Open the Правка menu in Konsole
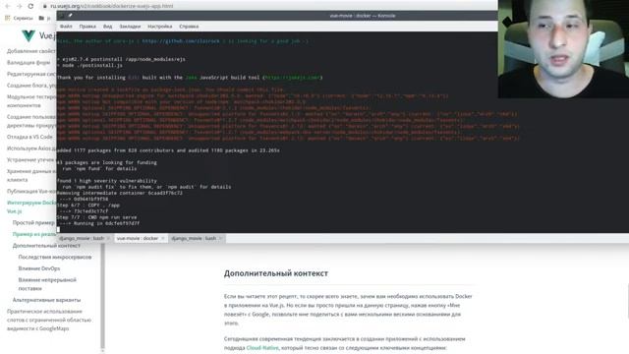Viewport: 629px width, 354px height. [87, 27]
